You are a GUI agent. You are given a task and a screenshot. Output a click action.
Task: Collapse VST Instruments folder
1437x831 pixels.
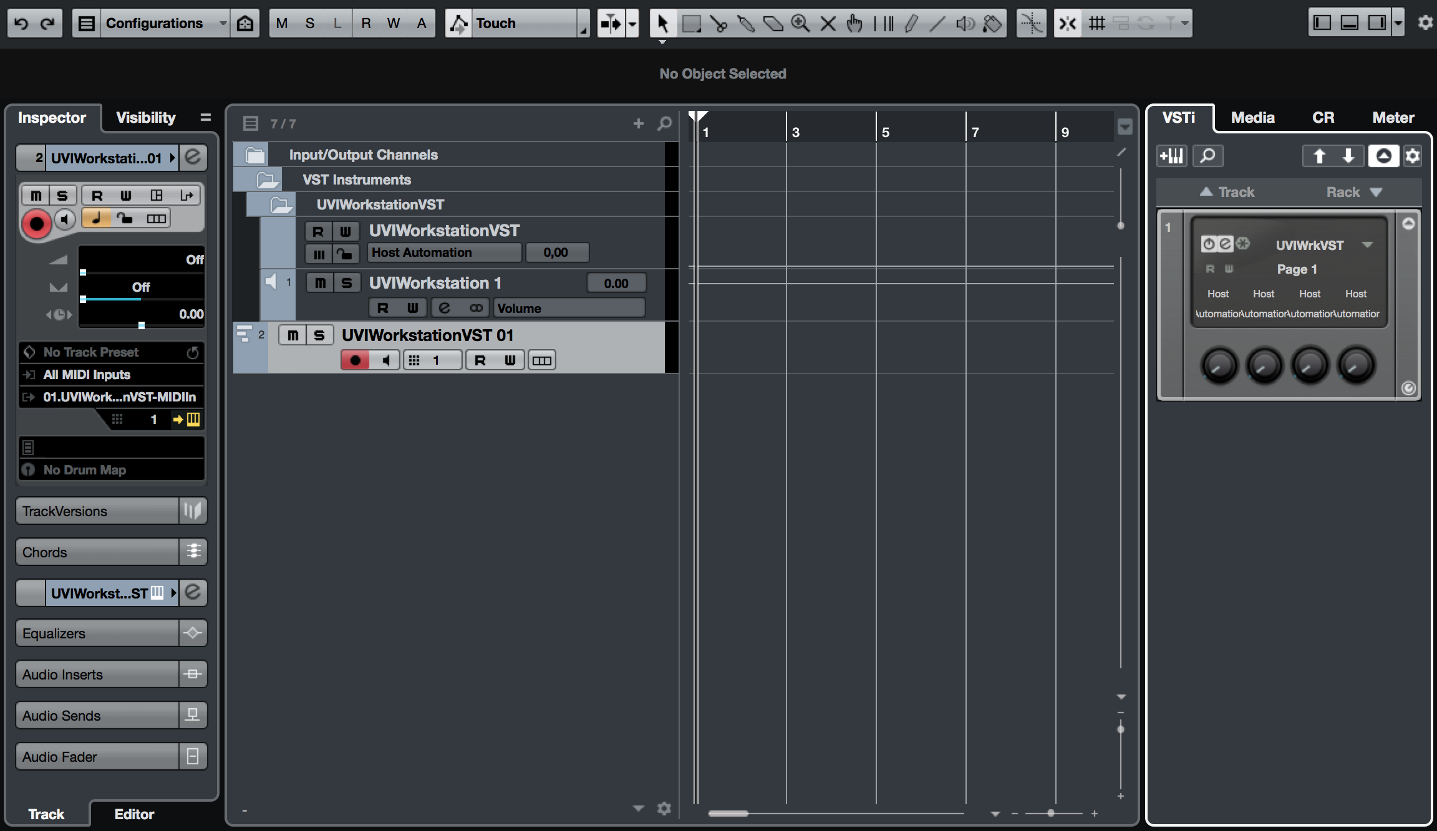pos(268,180)
